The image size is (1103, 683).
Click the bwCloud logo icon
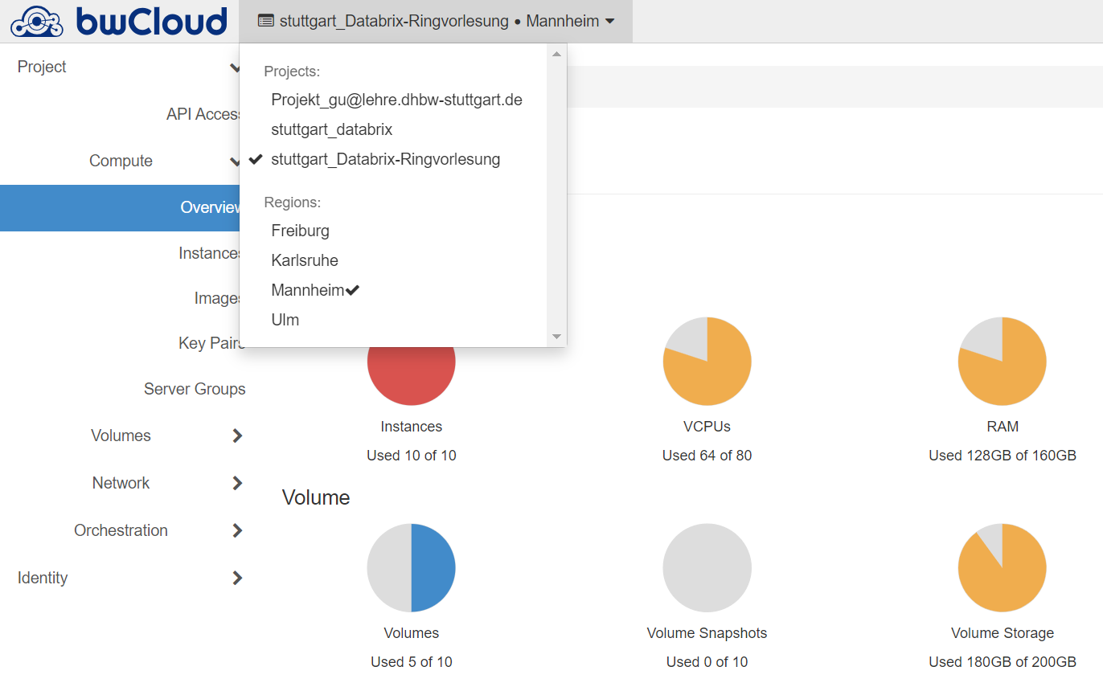pos(37,22)
